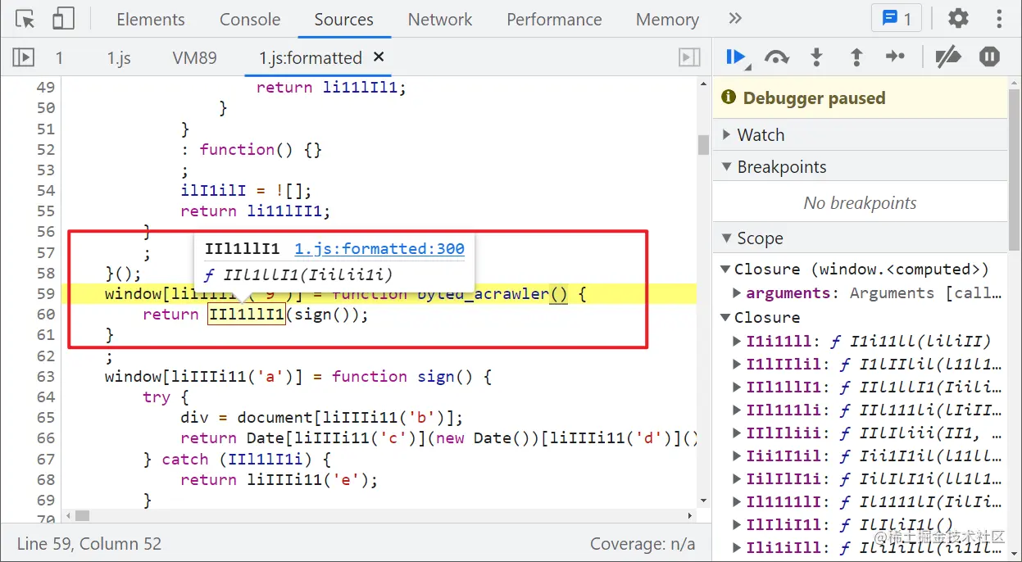Deactivate all breakpoints
1022x562 pixels.
pyautogui.click(x=948, y=57)
